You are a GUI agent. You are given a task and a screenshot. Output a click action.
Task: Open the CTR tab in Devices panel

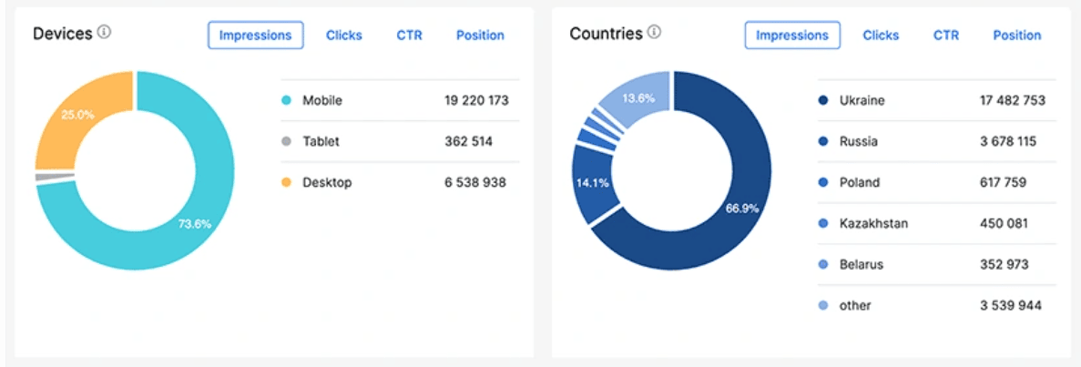[x=409, y=36]
